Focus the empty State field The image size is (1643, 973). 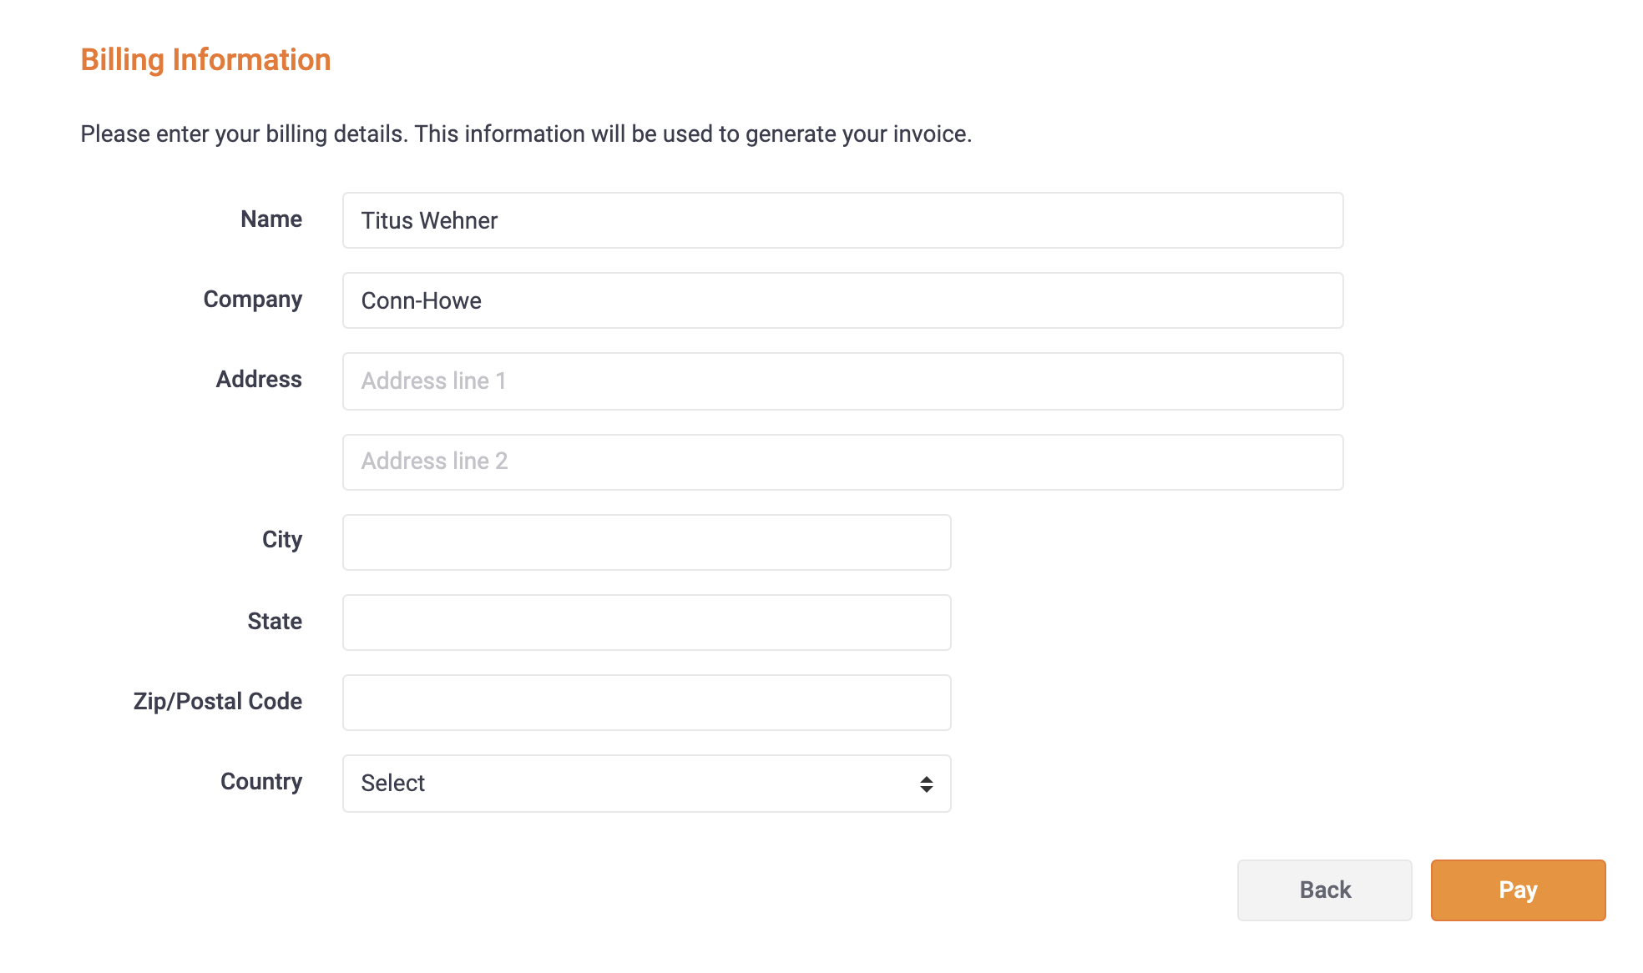point(646,623)
